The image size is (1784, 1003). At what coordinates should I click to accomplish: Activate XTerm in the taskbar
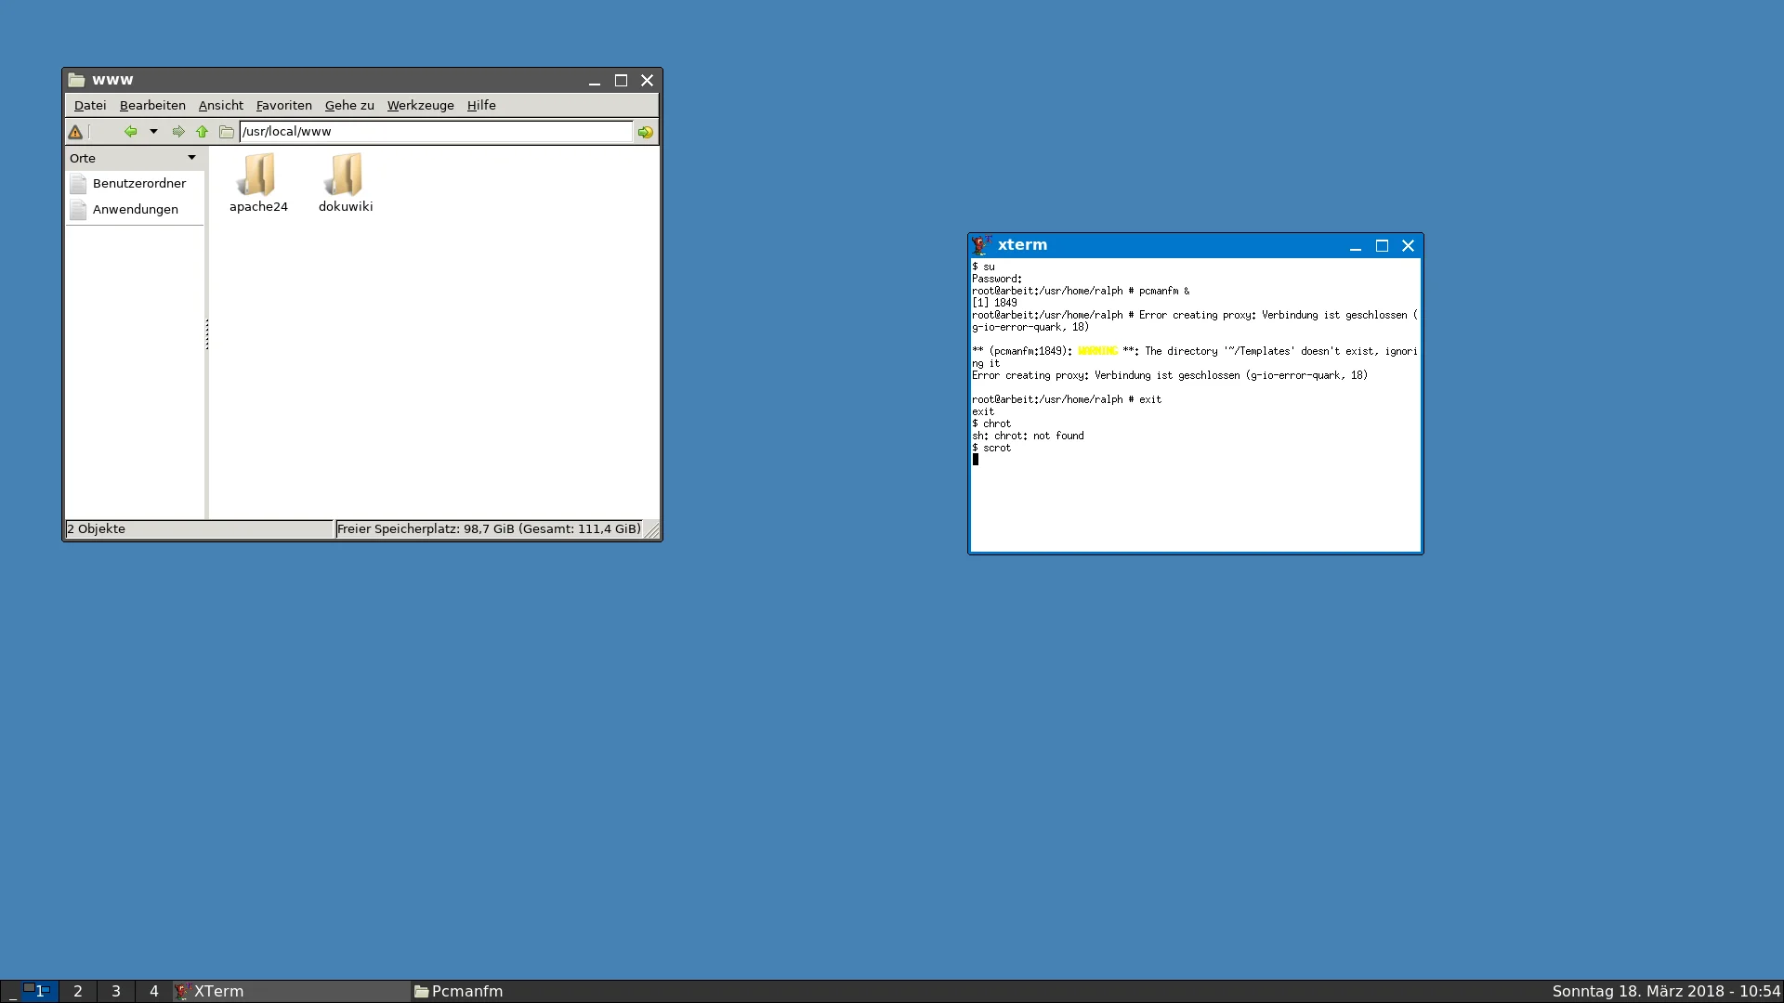(x=292, y=992)
